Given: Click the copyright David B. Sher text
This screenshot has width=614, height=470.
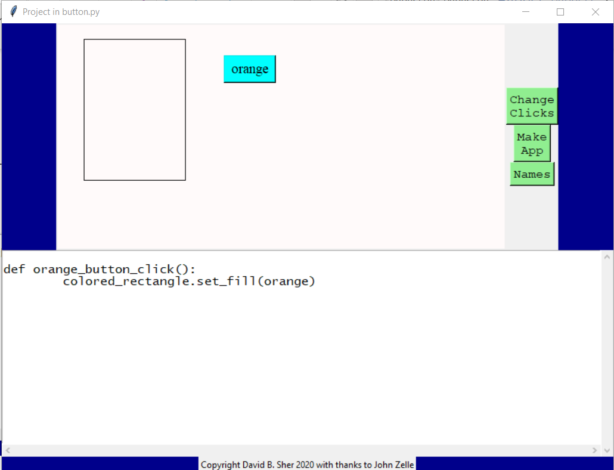Looking at the screenshot, I should [x=308, y=465].
